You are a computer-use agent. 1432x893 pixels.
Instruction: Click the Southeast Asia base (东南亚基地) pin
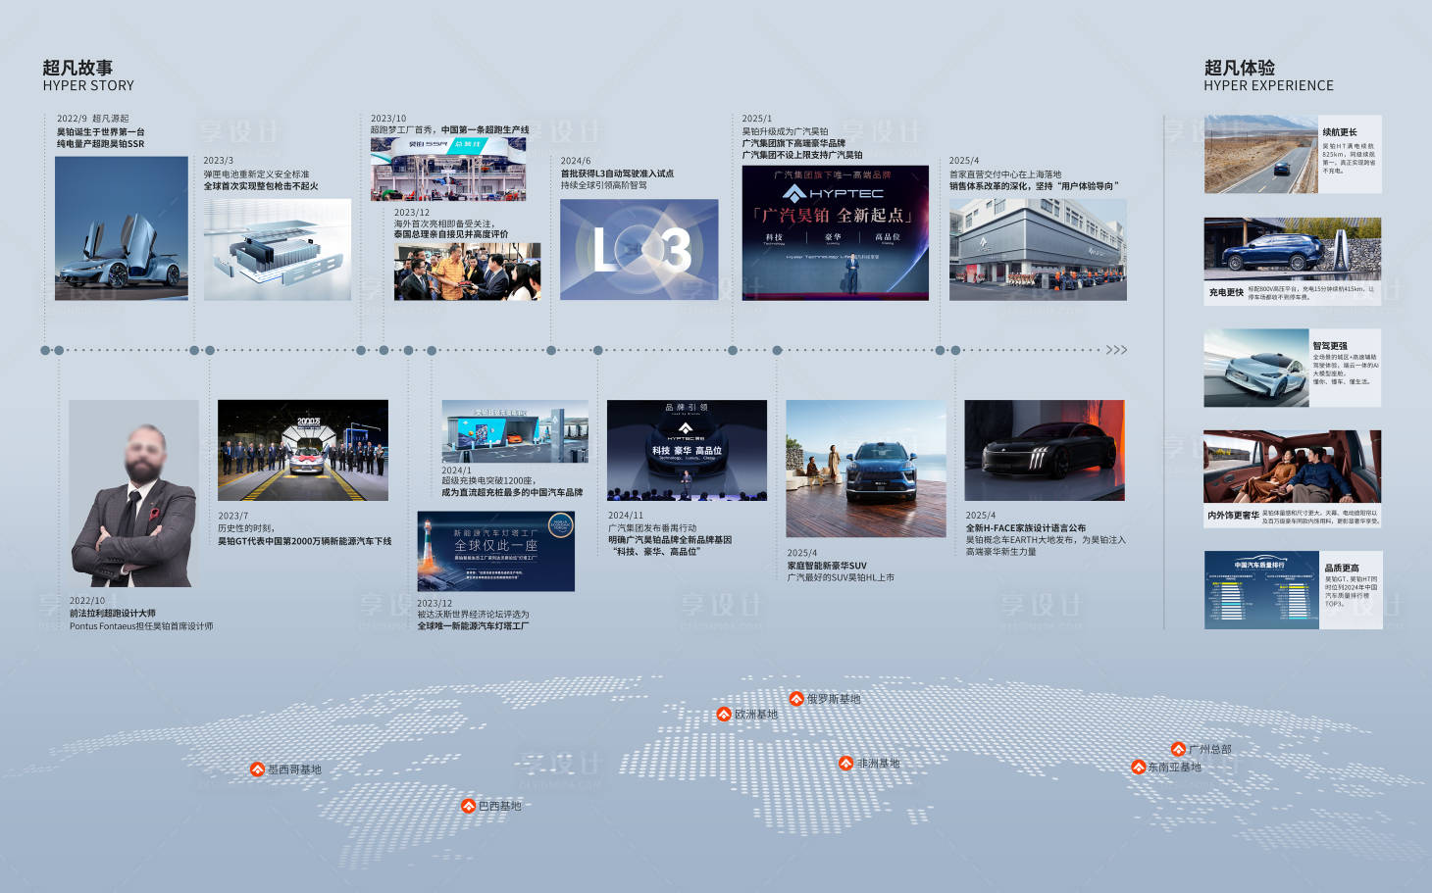tap(1138, 767)
